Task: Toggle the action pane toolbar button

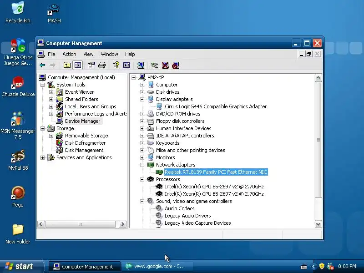Action: [x=126, y=65]
